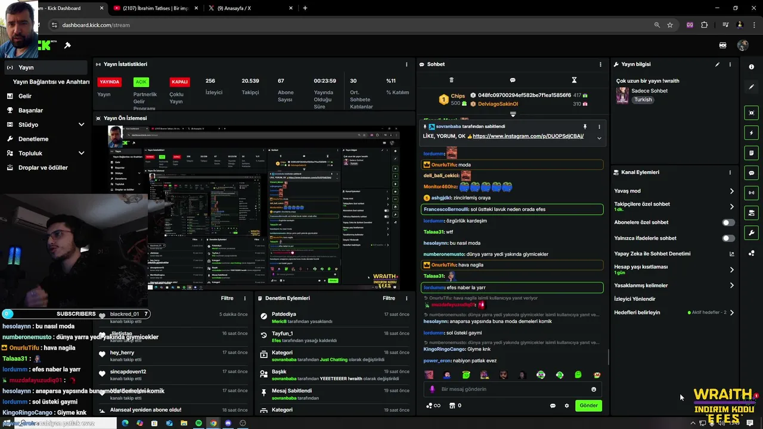Send message with Gönder button
This screenshot has width=763, height=429.
[588, 406]
